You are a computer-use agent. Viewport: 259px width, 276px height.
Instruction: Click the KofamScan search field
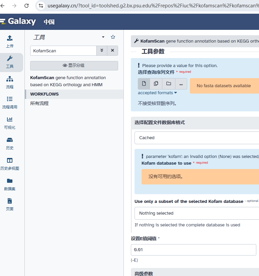(x=63, y=51)
